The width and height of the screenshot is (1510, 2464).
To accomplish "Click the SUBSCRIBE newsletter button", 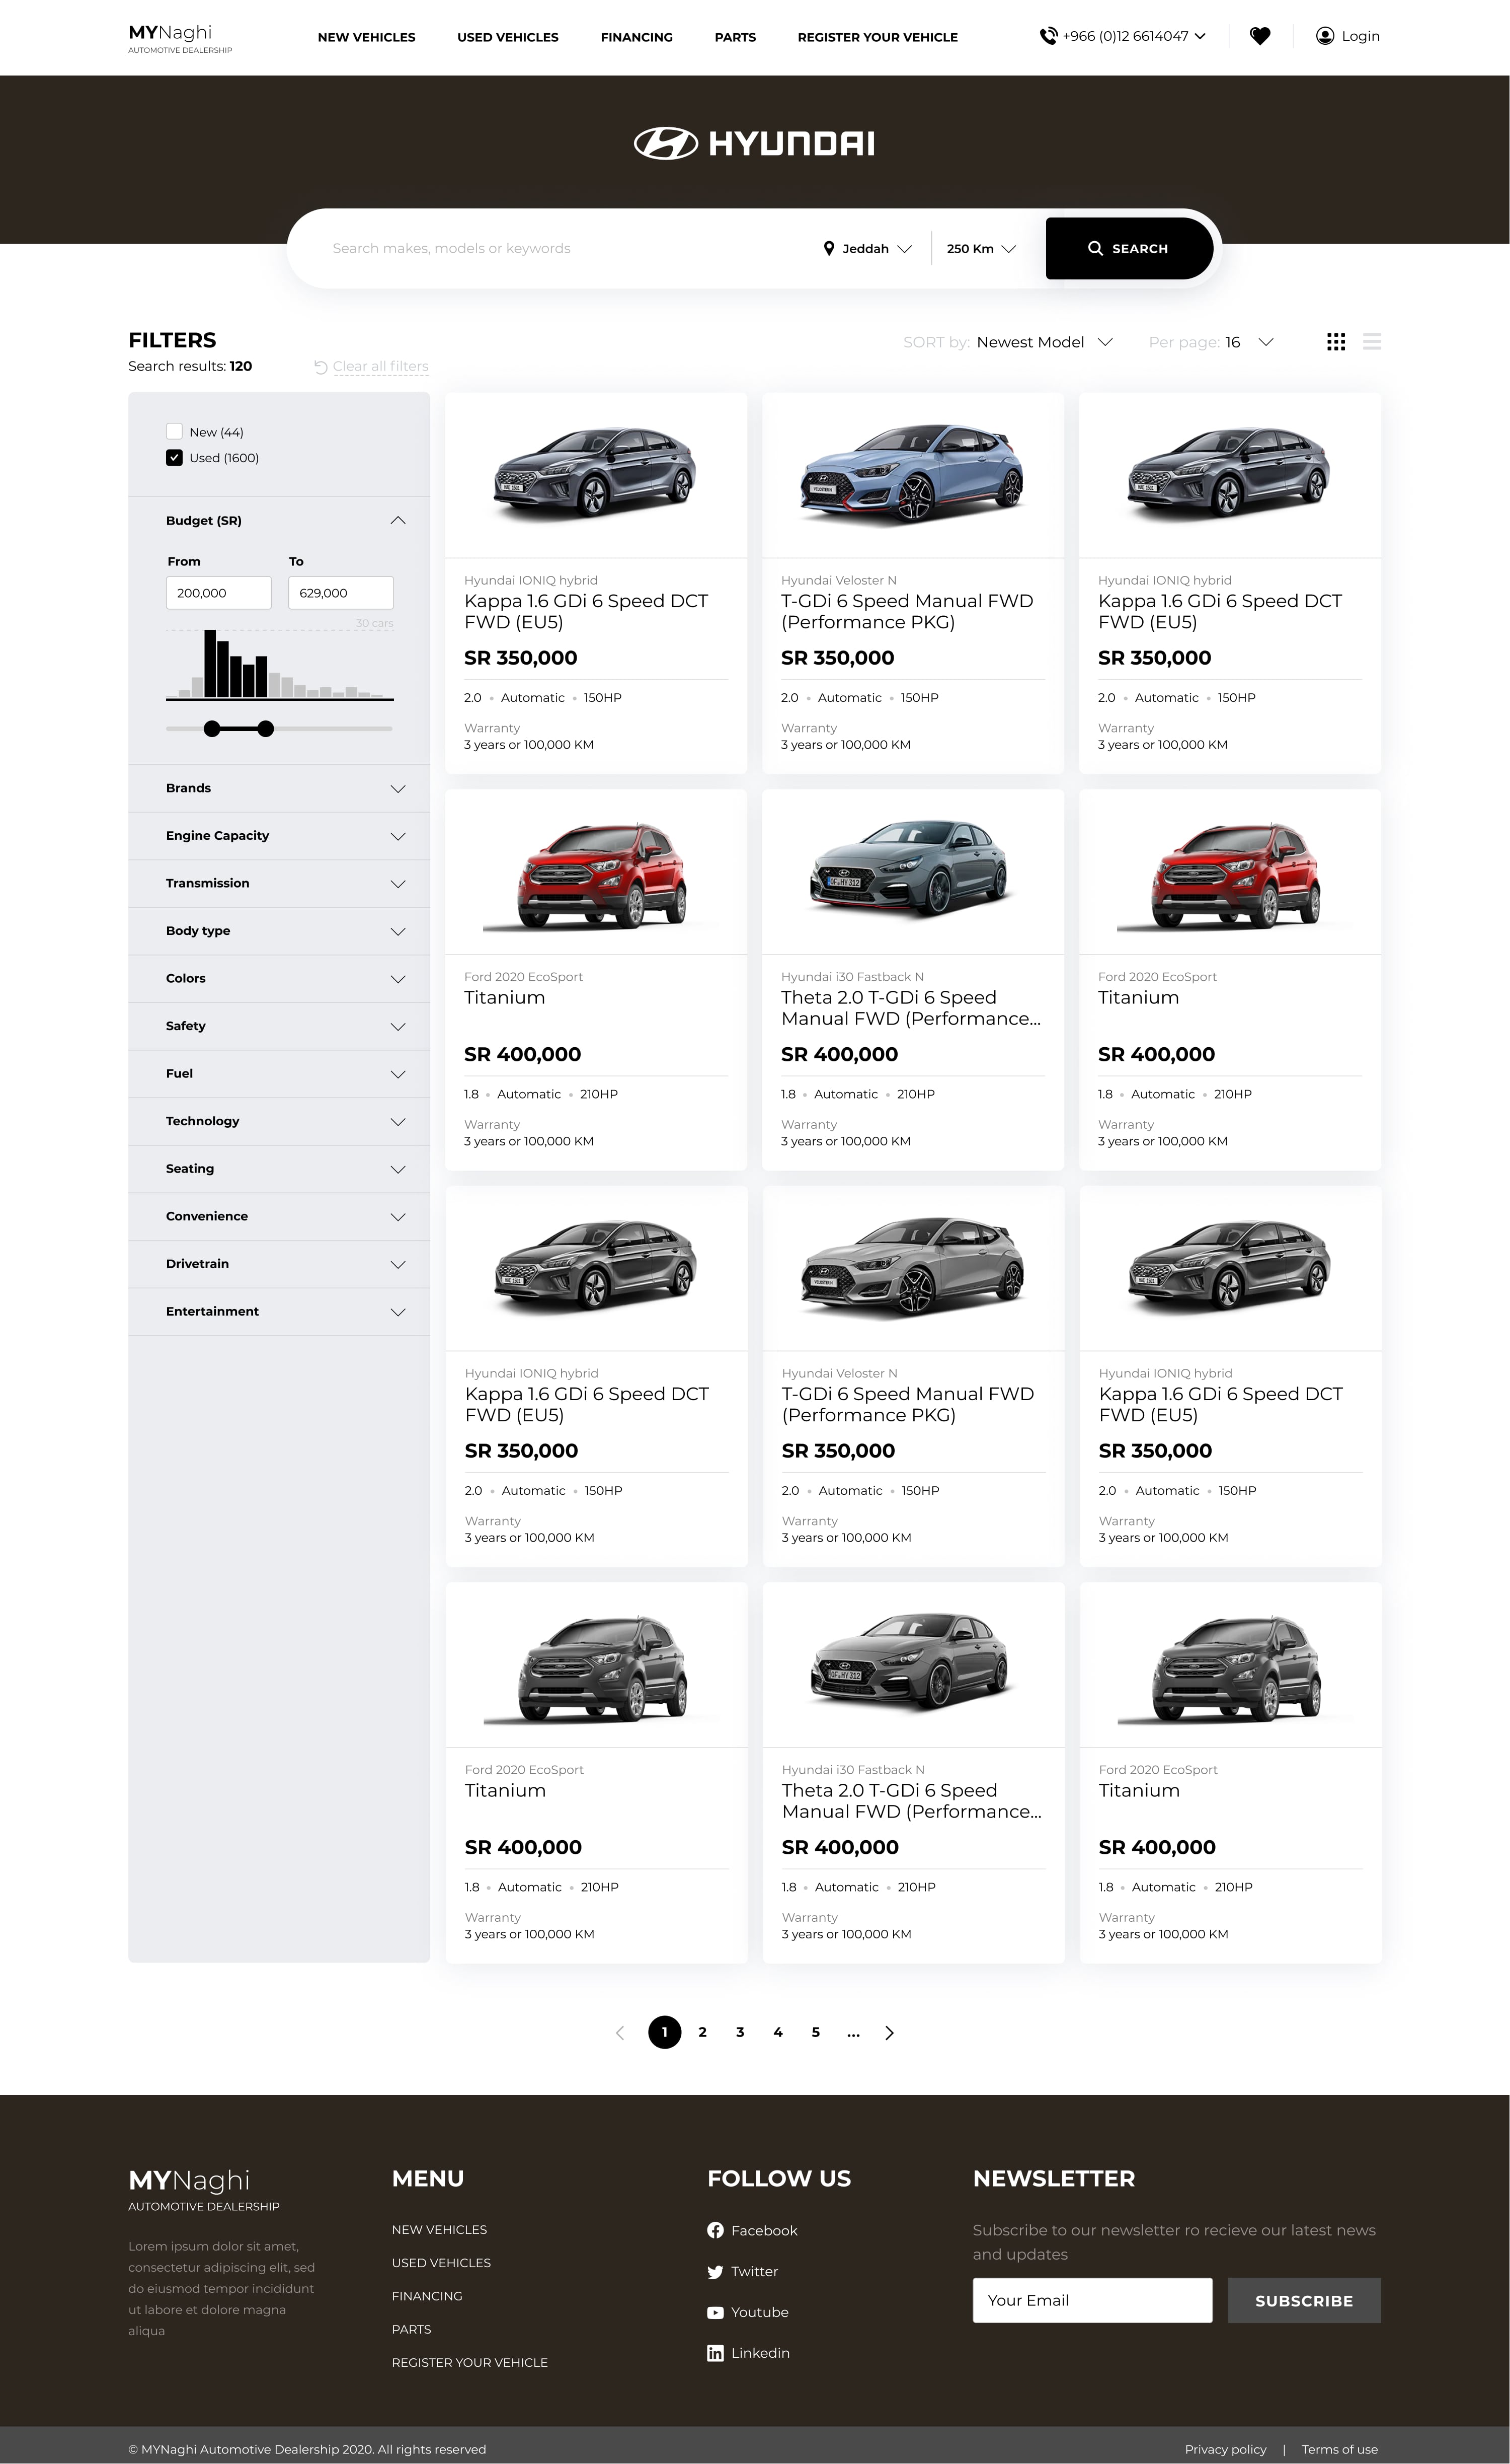I will 1304,2300.
